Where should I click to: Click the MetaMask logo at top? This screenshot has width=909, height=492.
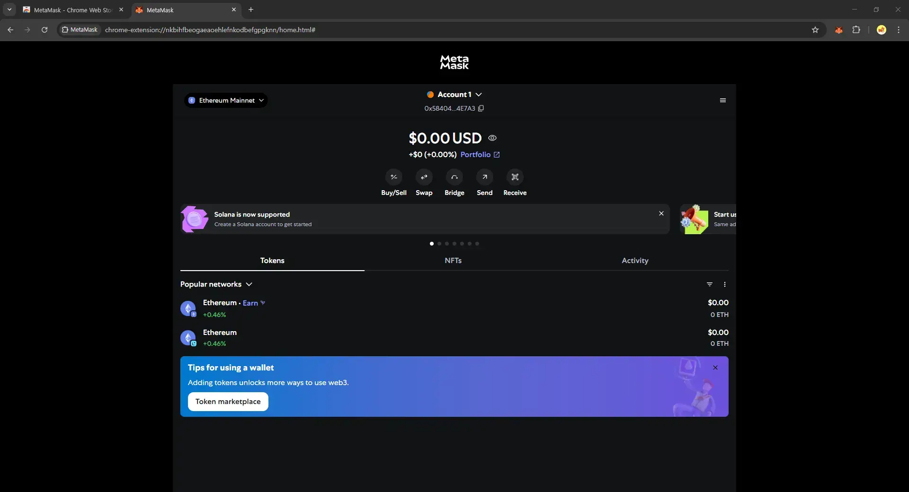click(x=454, y=62)
